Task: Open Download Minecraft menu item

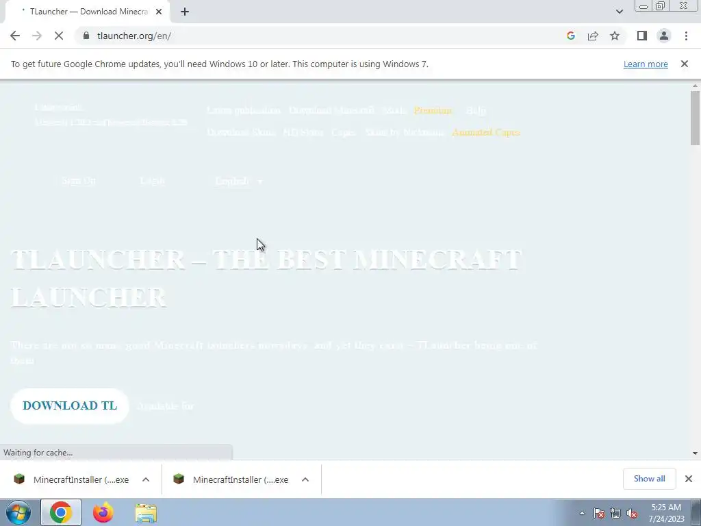Action: pos(332,110)
